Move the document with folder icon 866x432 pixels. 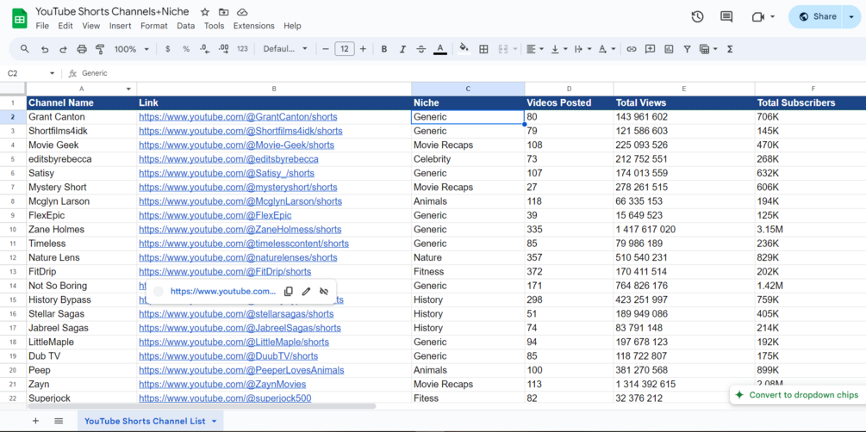coord(223,11)
